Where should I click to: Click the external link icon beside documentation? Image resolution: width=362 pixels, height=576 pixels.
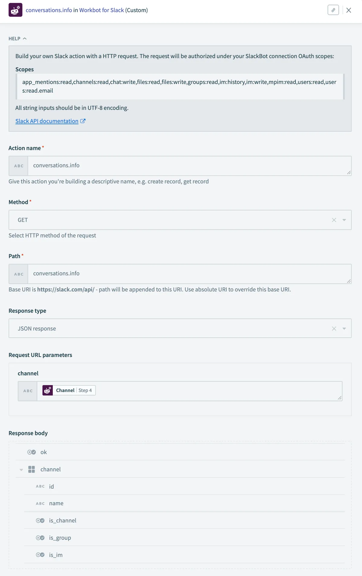coord(83,121)
